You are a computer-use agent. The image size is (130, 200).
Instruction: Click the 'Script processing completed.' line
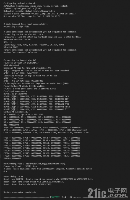point(20,192)
